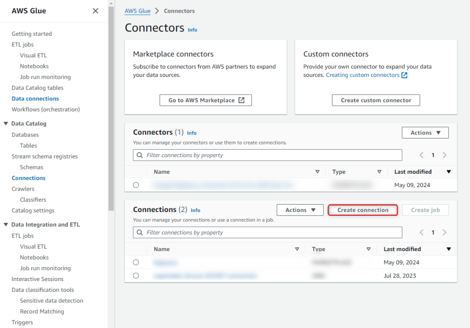Open Classifiers sidebar item
This screenshot has height=328, width=470.
click(x=33, y=200)
